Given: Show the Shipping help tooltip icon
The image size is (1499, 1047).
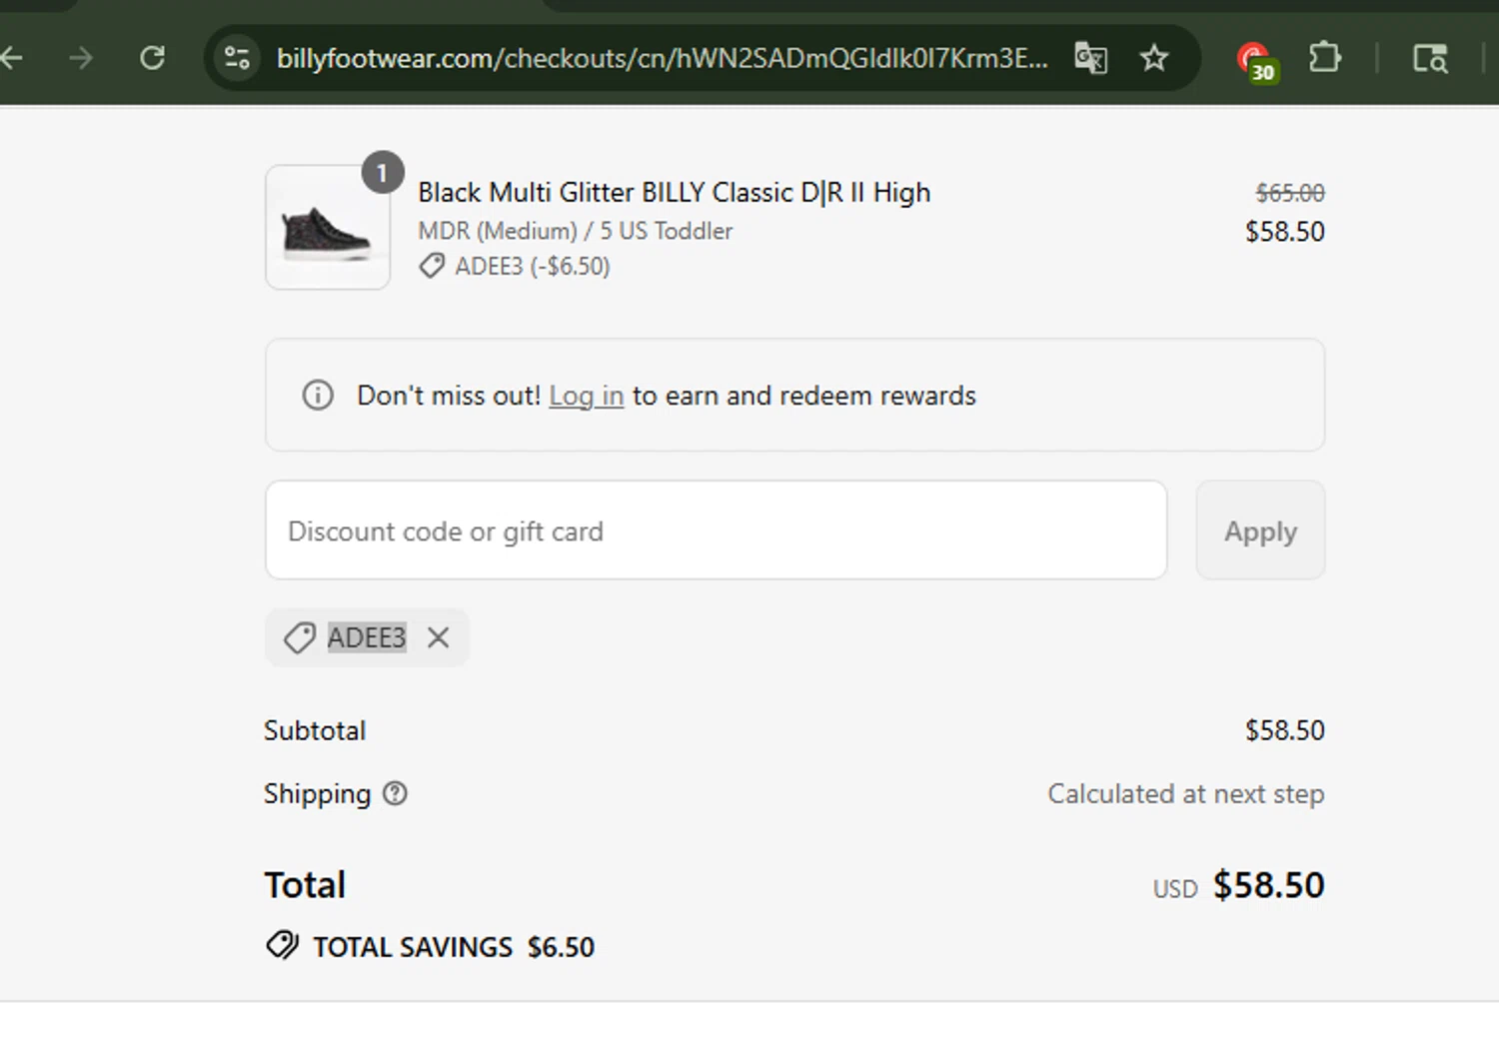Looking at the screenshot, I should (x=396, y=793).
